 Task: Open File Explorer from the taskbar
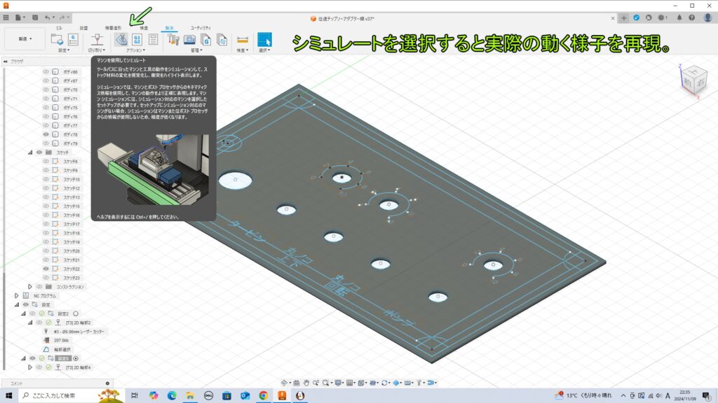pyautogui.click(x=190, y=396)
